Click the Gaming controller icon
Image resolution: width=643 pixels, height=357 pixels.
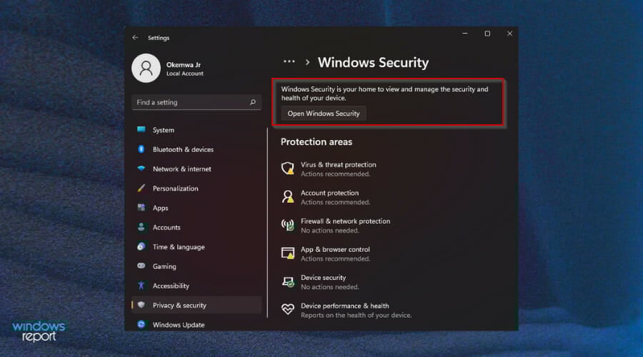[x=141, y=266]
